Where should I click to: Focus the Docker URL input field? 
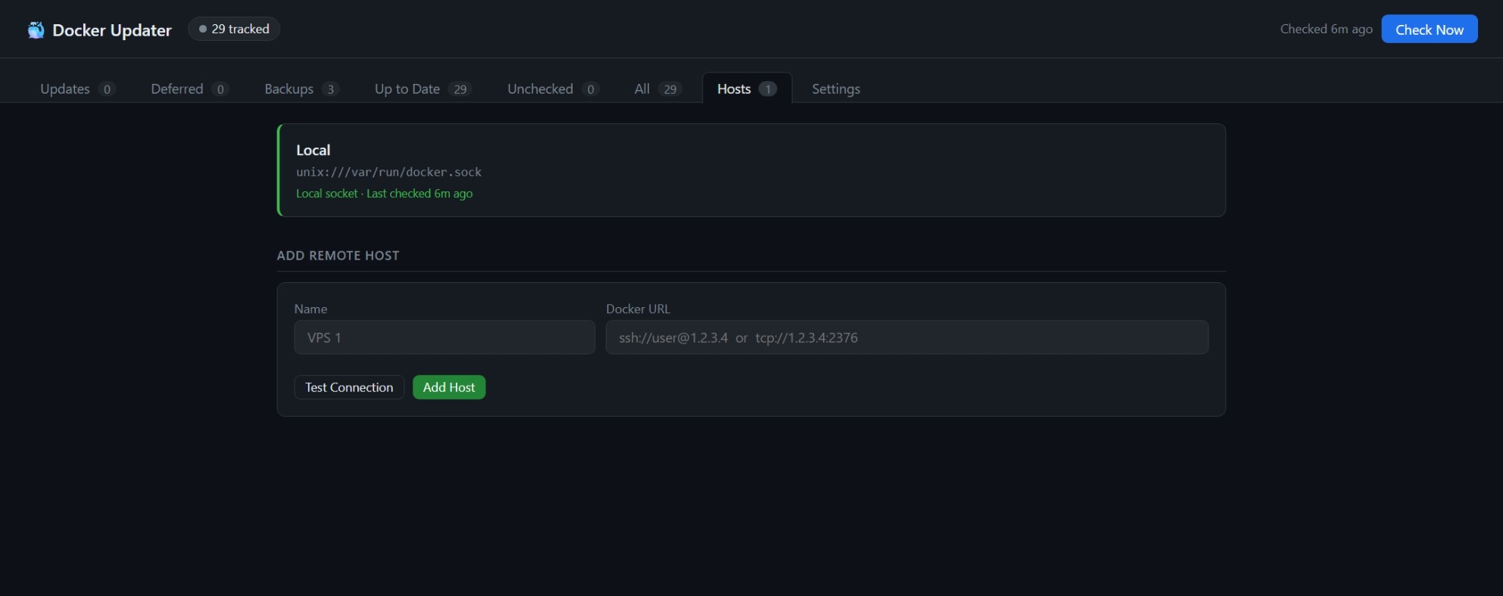point(907,337)
